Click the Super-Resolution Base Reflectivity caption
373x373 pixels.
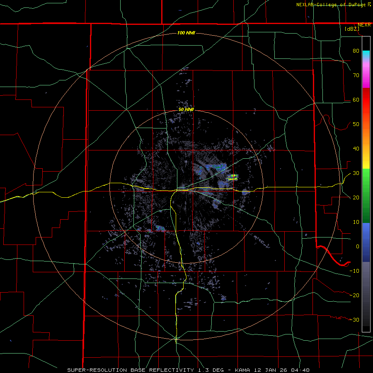coord(189,370)
